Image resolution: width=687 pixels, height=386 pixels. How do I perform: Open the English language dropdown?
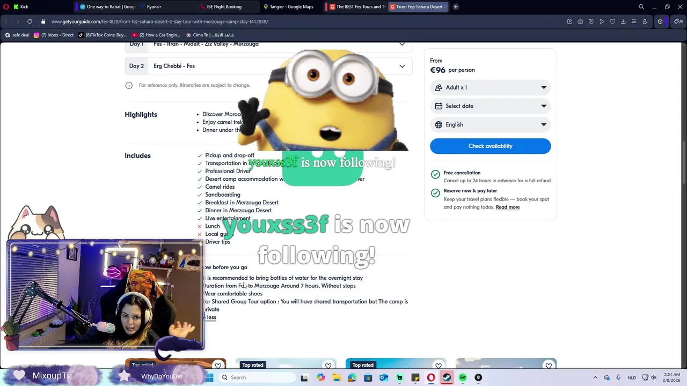(x=491, y=124)
